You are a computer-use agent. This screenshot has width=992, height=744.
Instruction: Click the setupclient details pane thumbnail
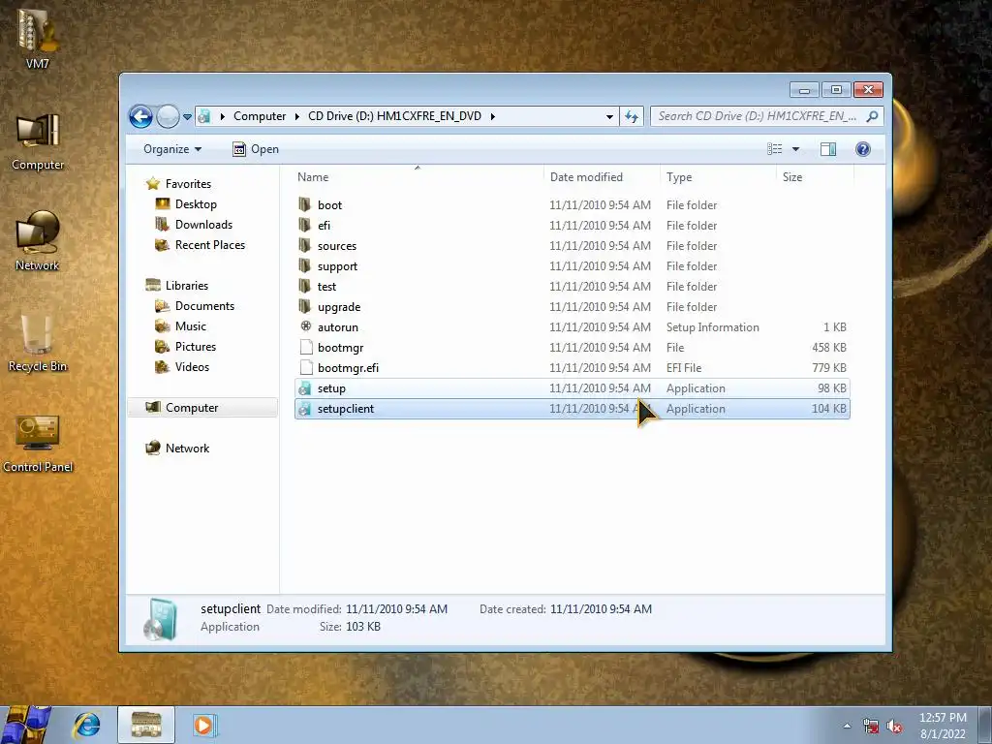[x=160, y=619]
